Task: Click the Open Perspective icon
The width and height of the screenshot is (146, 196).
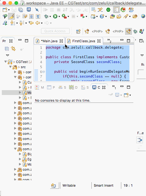Action: pos(78,31)
